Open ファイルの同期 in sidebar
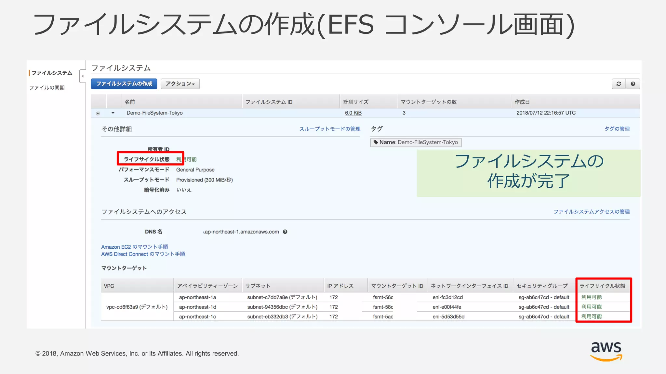 (47, 88)
